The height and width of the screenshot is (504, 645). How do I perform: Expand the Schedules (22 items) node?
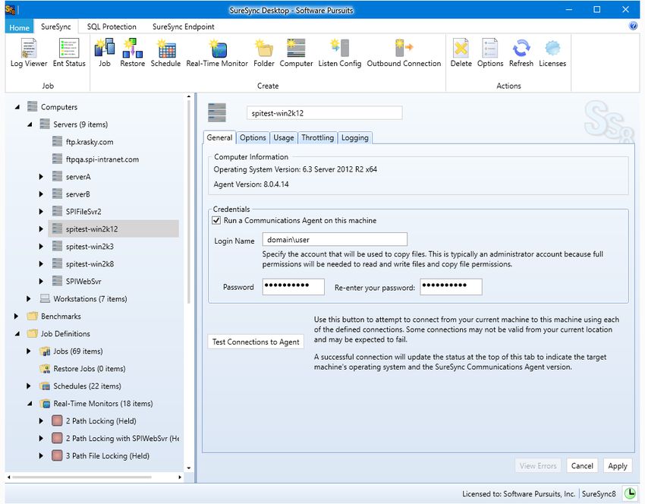tap(28, 386)
